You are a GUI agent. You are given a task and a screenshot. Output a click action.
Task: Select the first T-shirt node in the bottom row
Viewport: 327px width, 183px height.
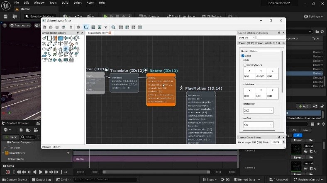tap(44, 60)
